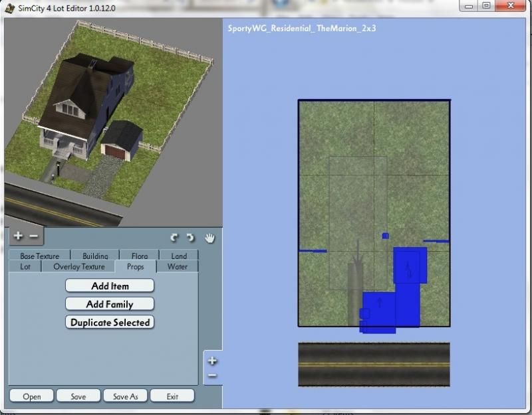Select the Props tab
This screenshot has height=415, width=532.
point(136,267)
